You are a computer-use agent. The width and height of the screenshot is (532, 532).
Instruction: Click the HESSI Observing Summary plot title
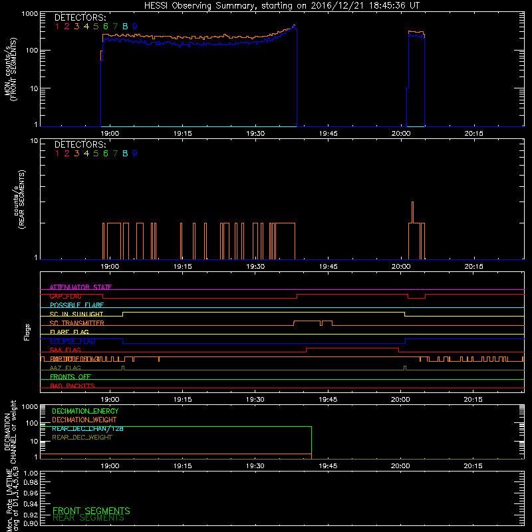coord(281,6)
